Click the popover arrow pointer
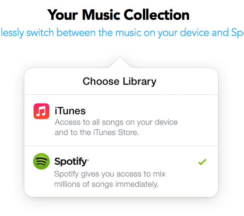 click(120, 62)
